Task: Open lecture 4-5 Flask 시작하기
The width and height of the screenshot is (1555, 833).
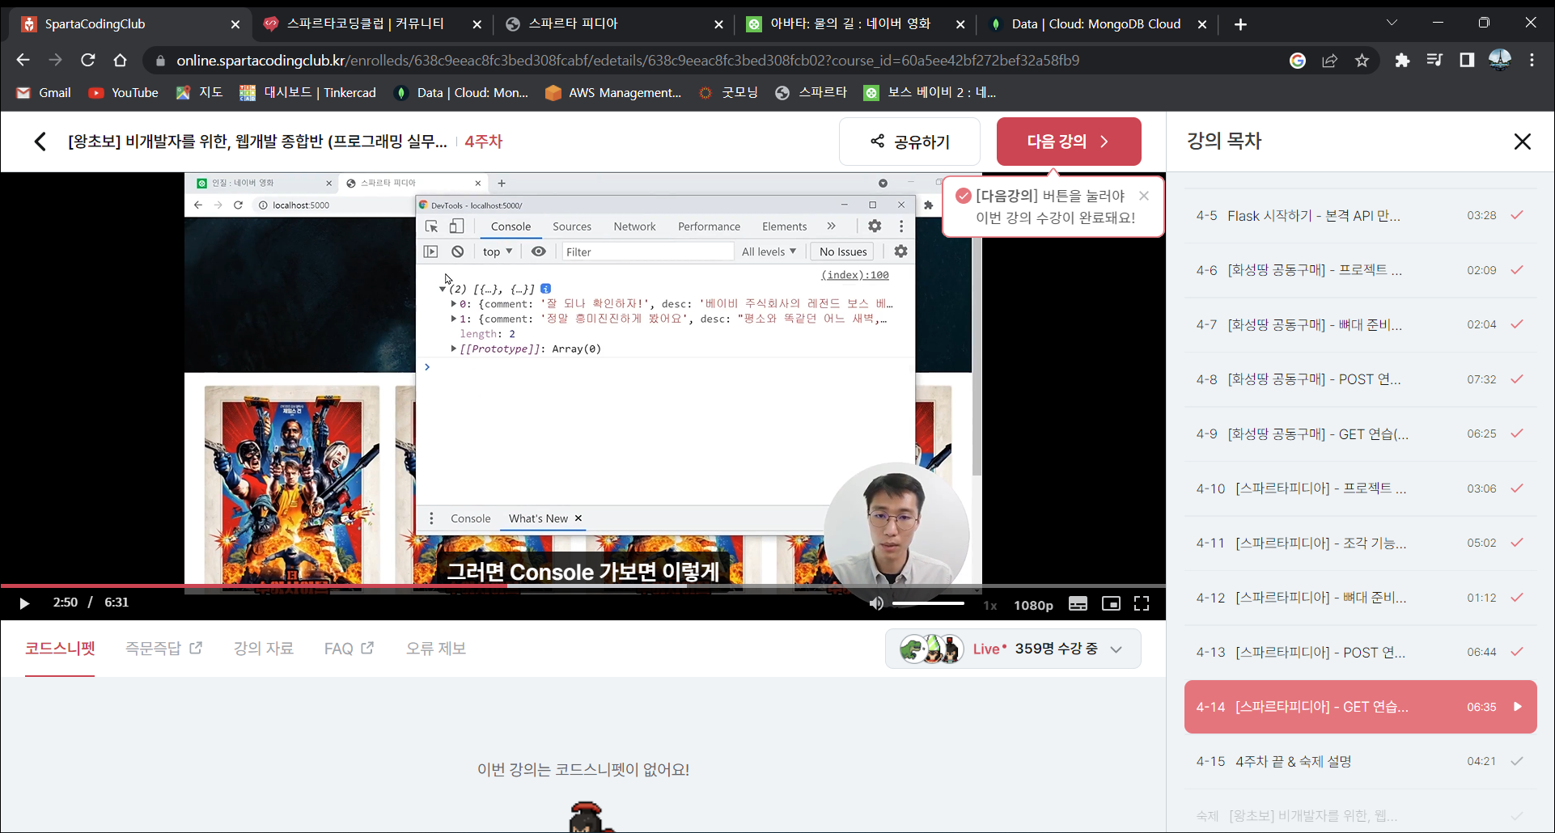Action: tap(1360, 216)
